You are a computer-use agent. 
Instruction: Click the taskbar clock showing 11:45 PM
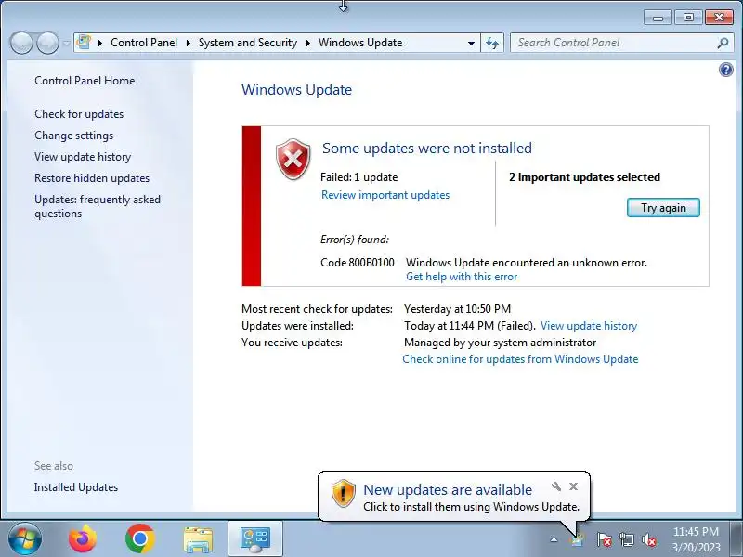pos(696,539)
